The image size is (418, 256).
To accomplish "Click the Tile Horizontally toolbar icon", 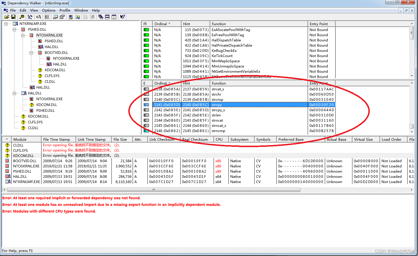I will click(x=107, y=17).
